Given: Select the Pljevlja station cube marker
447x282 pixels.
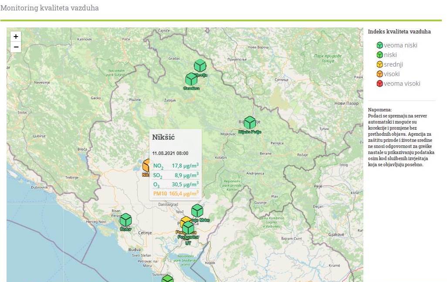Looking at the screenshot, I should (200, 66).
